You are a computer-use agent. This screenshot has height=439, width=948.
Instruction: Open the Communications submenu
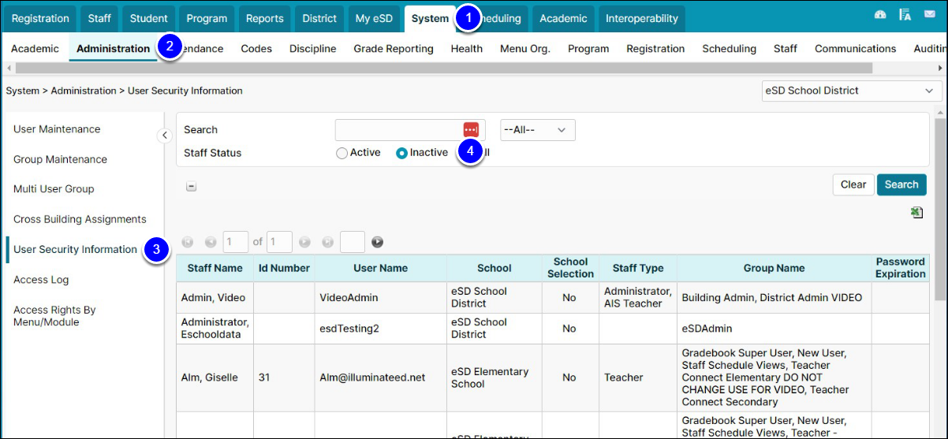coord(856,49)
